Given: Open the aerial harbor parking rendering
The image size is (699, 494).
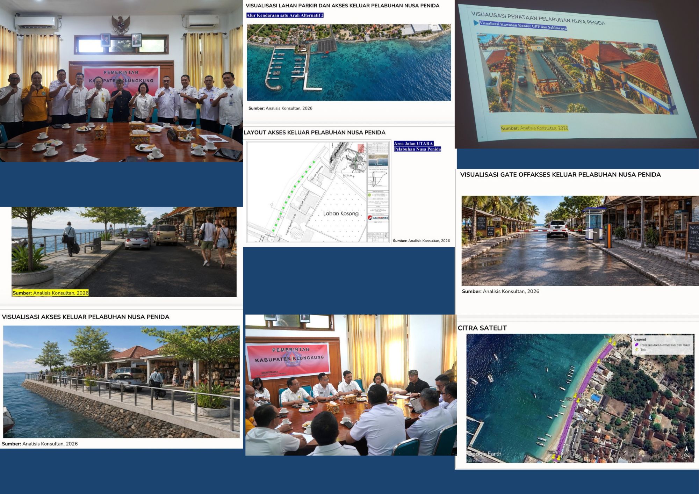Looking at the screenshot, I should point(349,63).
